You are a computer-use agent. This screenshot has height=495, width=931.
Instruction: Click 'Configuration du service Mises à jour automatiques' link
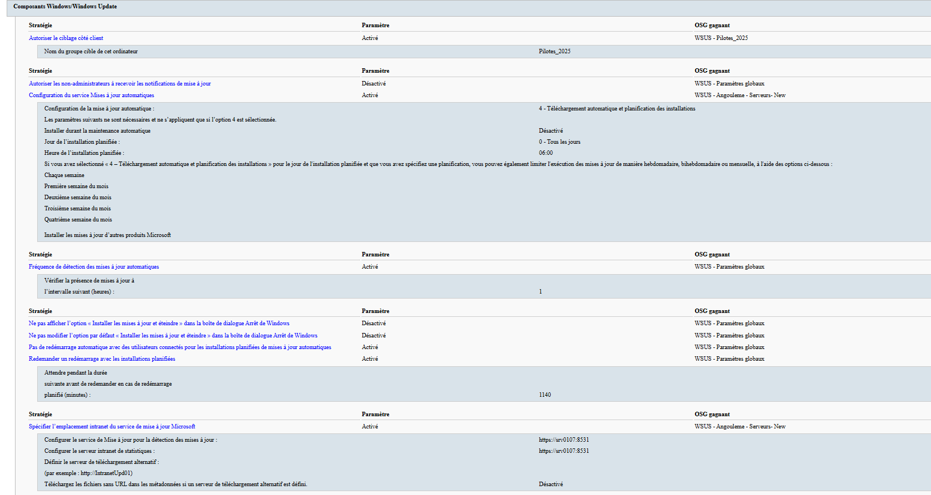(x=92, y=95)
